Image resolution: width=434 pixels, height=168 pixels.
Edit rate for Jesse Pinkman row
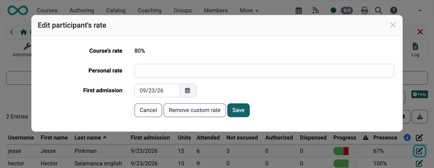[x=419, y=151]
